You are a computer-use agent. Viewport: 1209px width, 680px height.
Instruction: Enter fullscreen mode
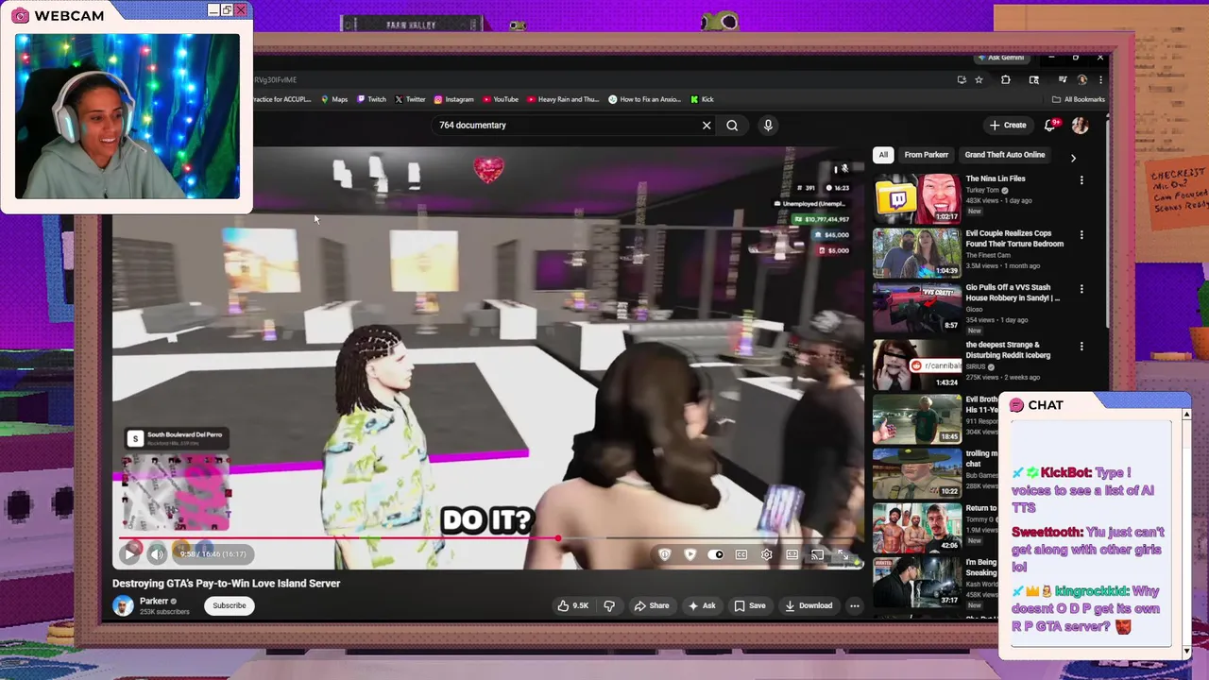click(x=843, y=554)
